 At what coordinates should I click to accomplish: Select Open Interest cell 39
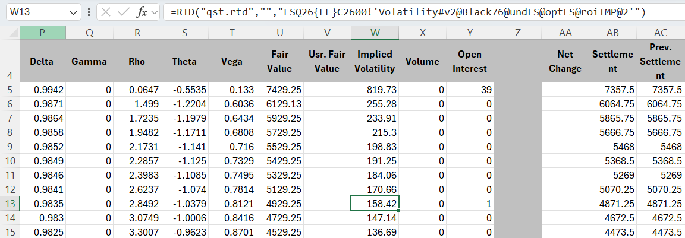click(x=470, y=90)
